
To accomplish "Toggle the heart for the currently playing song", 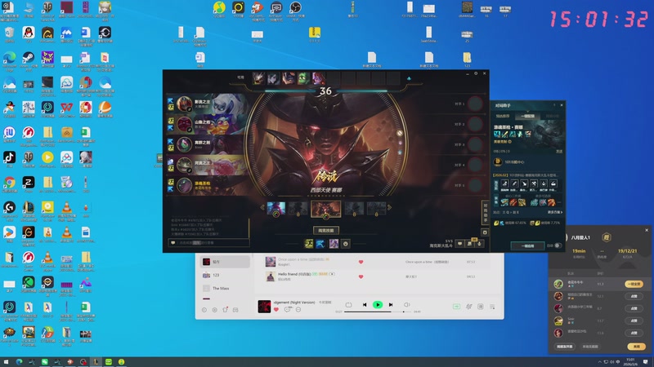I will (x=276, y=310).
